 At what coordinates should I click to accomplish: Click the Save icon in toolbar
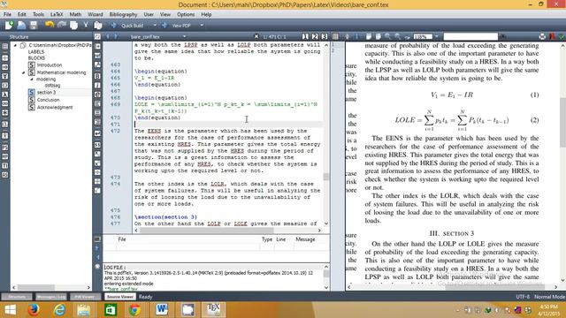[x=34, y=25]
